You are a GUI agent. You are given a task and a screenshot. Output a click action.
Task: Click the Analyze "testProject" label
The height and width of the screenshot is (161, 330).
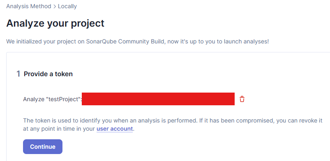[53, 99]
